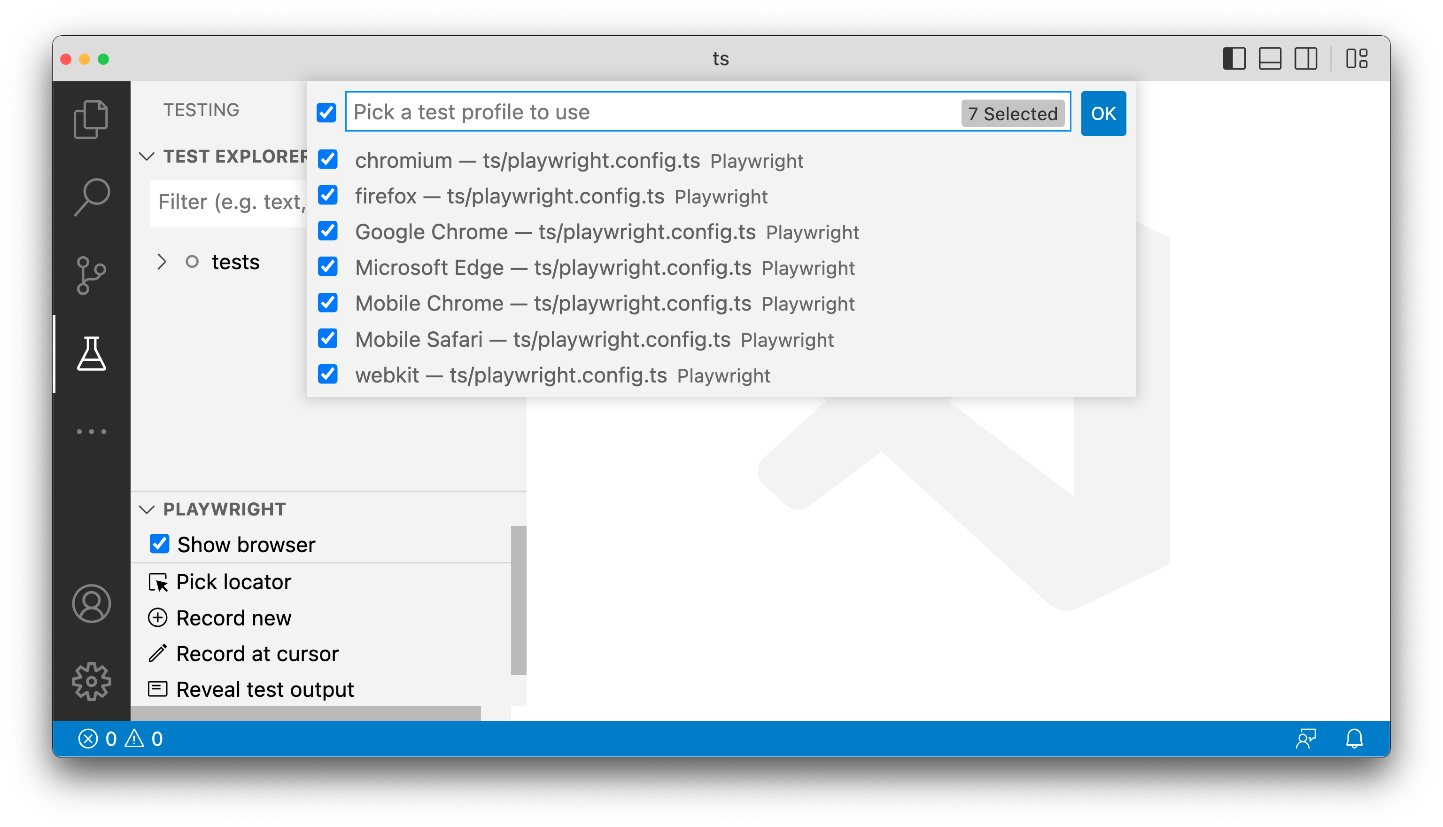
Task: Toggle the select-all profiles checkbox
Action: (326, 112)
